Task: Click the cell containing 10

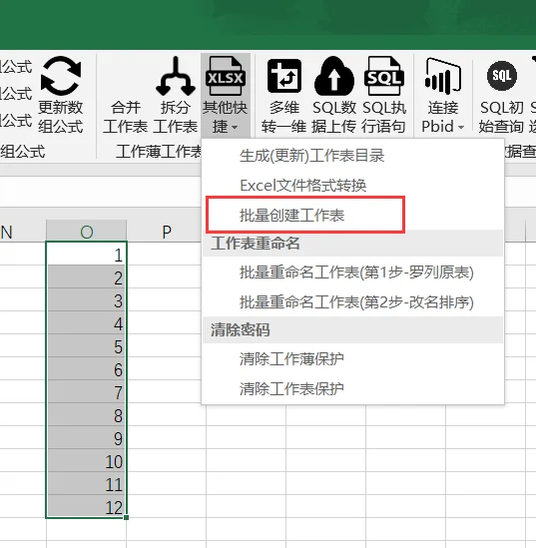Action: 86,460
